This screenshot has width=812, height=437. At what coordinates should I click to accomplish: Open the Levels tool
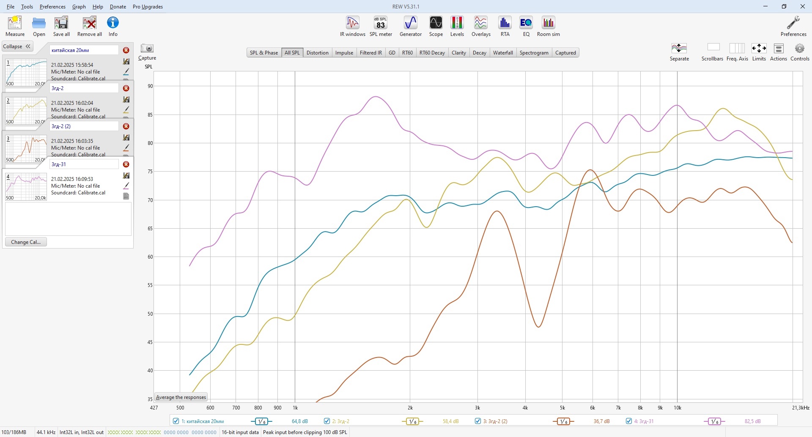pos(457,23)
